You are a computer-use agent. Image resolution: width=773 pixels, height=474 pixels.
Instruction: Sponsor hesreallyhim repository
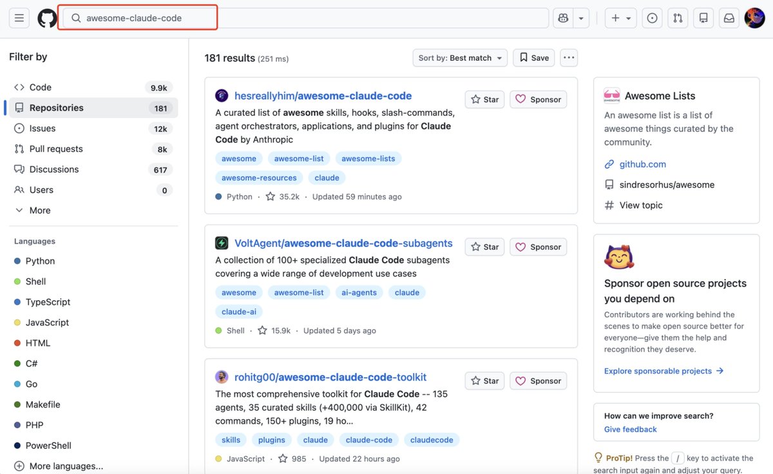(x=539, y=99)
